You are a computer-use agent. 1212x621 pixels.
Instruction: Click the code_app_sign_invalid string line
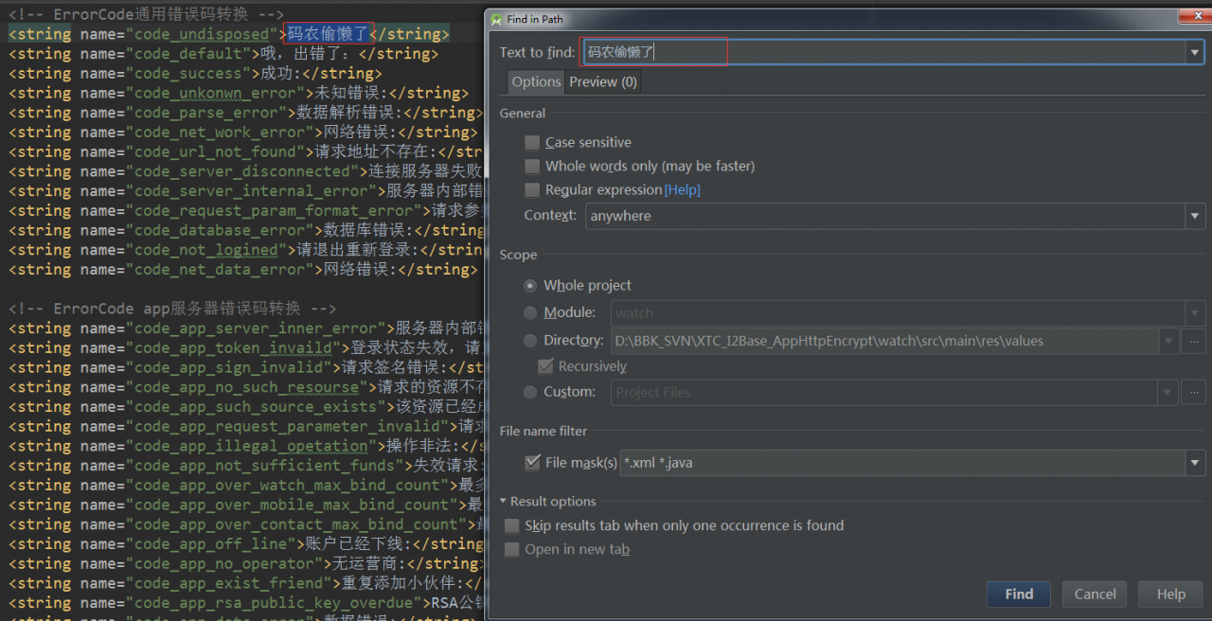246,367
